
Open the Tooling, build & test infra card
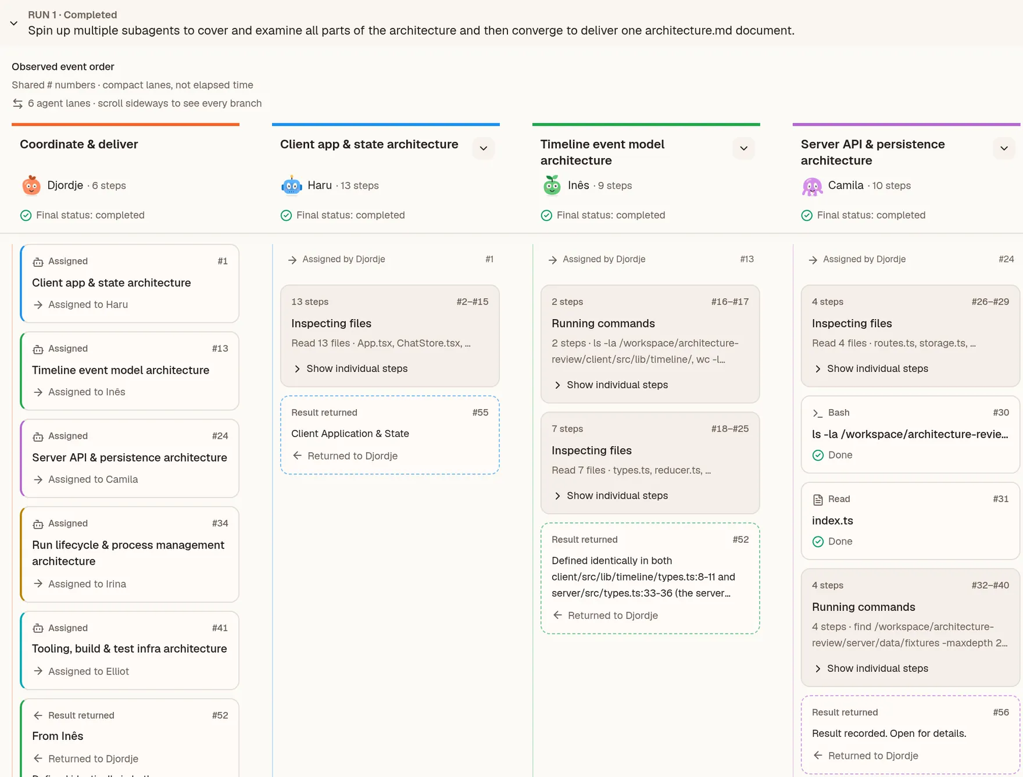(x=130, y=650)
